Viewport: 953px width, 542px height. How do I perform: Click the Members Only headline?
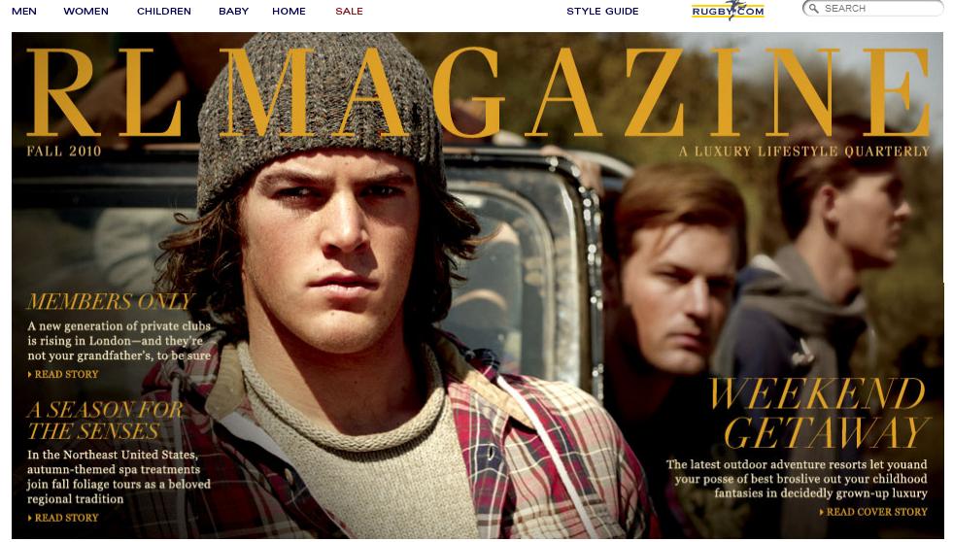pyautogui.click(x=110, y=301)
